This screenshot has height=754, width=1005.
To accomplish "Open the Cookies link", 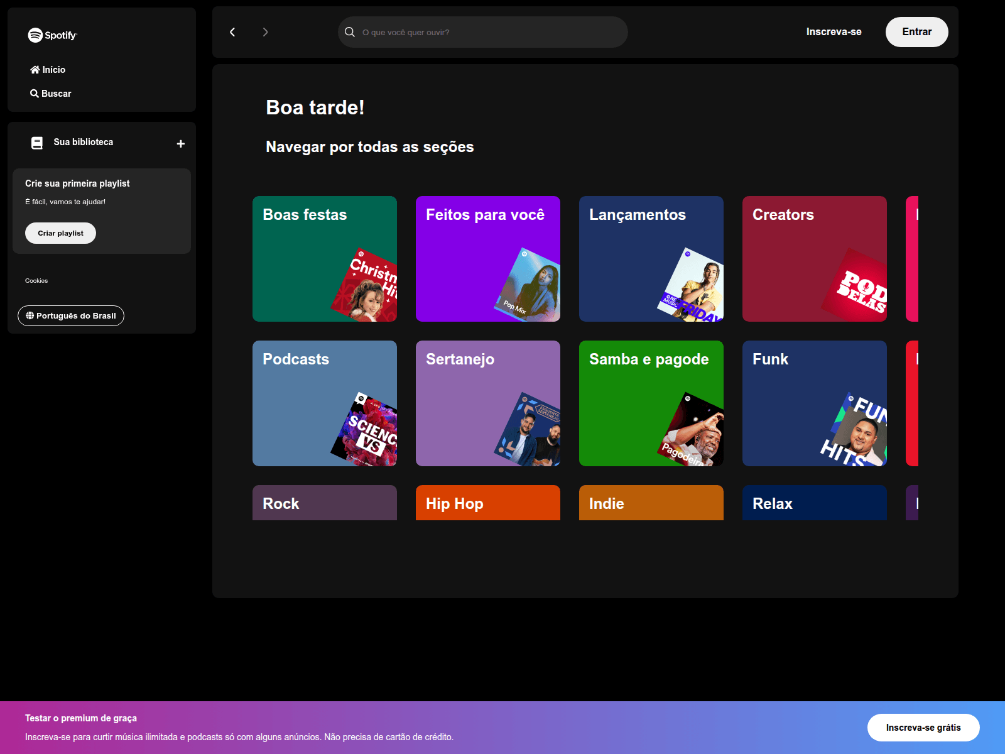I will [36, 281].
